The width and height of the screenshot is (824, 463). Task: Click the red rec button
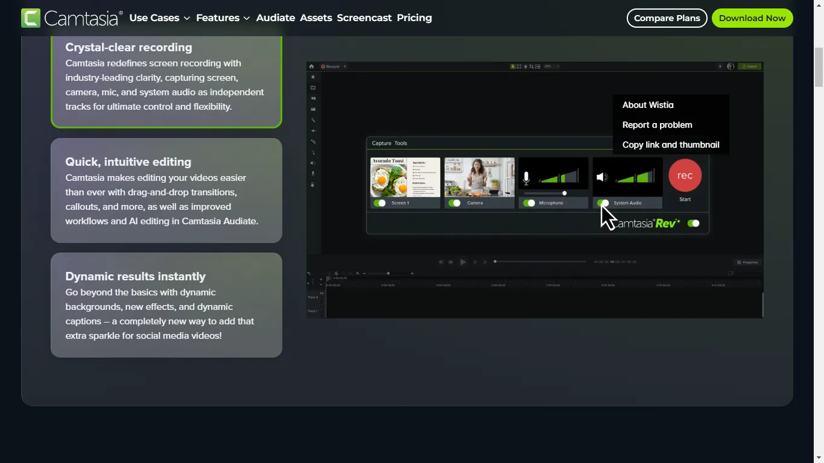pos(685,175)
